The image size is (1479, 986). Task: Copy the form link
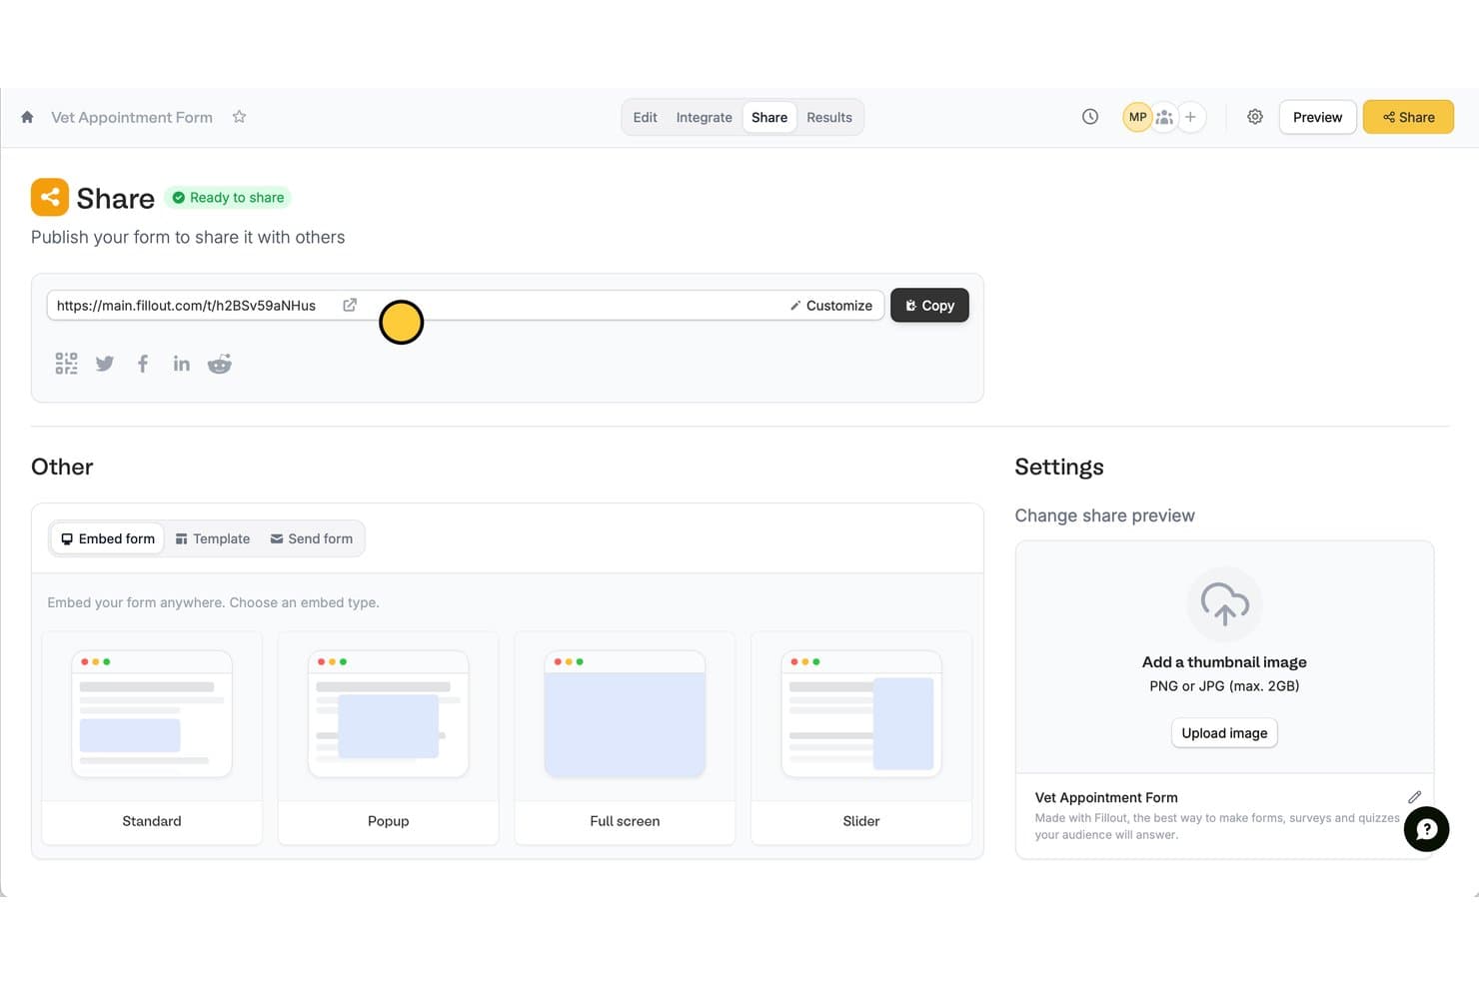point(929,306)
